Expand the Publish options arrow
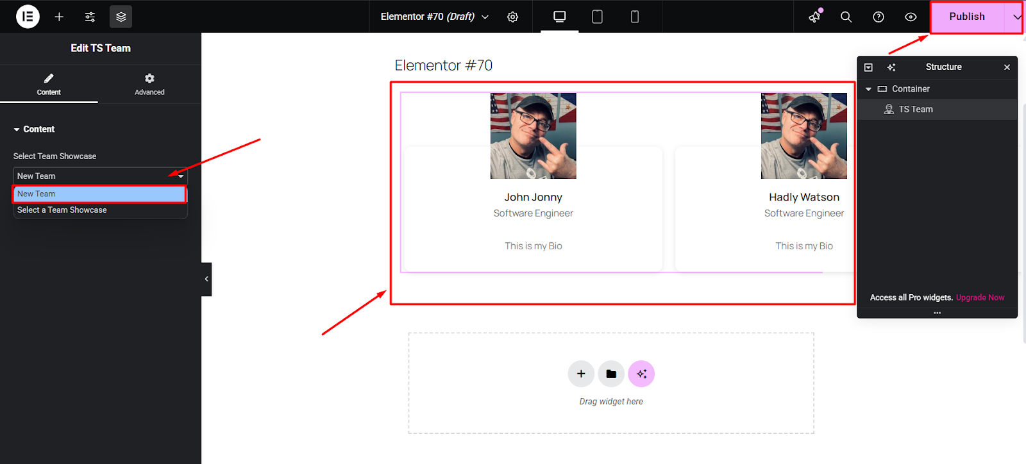Screen dimensions: 1026x464 [1016, 17]
